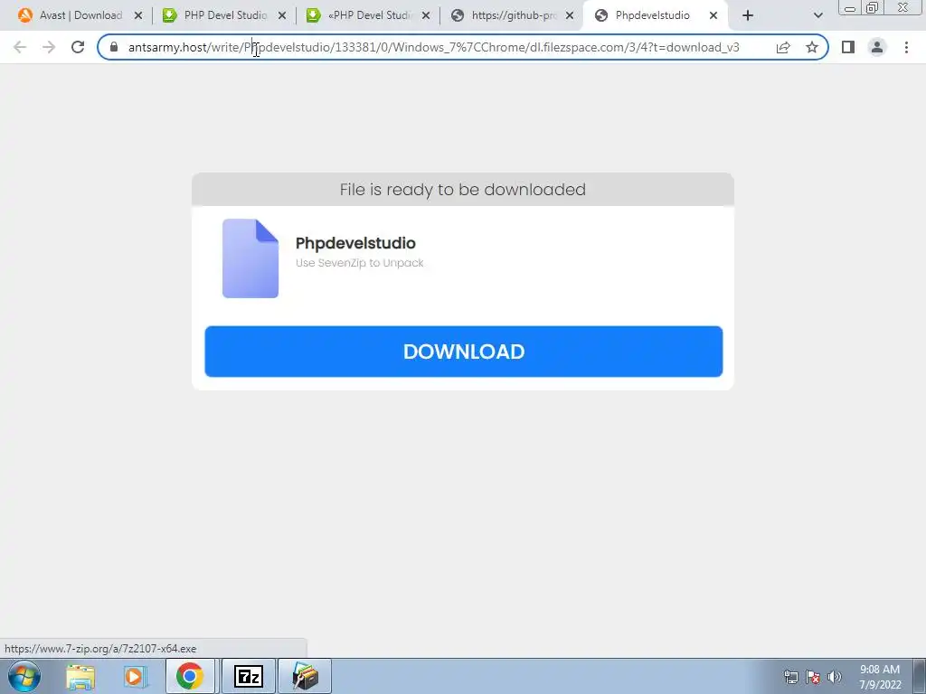Open the 7-Zip taskbar icon
Viewport: 926px width, 694px height.
tap(249, 677)
